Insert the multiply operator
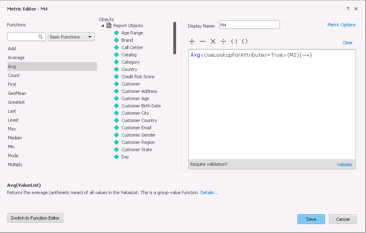This screenshot has height=233, width=366. [x=213, y=41]
